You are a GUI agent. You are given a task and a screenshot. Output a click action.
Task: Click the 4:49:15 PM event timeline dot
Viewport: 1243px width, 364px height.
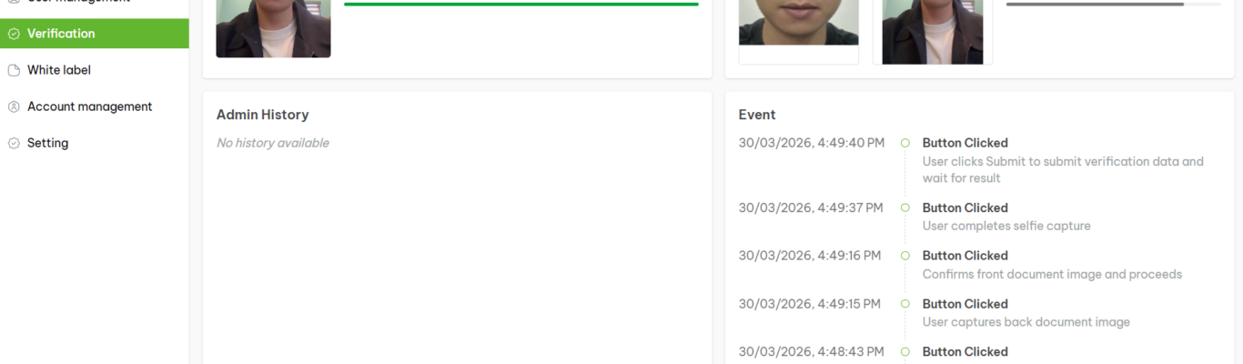905,304
